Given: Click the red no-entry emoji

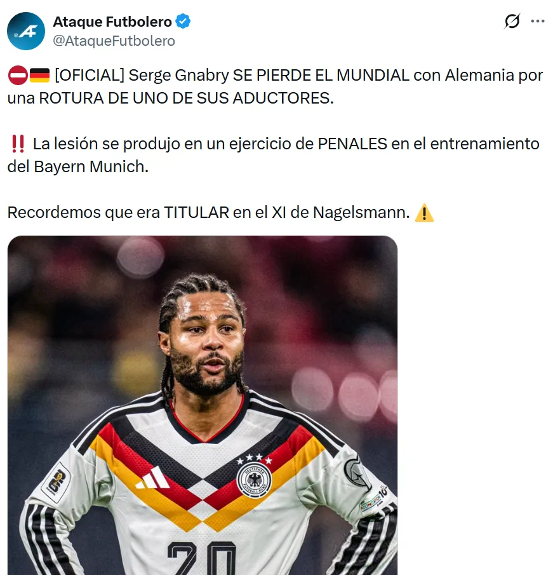Looking at the screenshot, I should 18,76.
